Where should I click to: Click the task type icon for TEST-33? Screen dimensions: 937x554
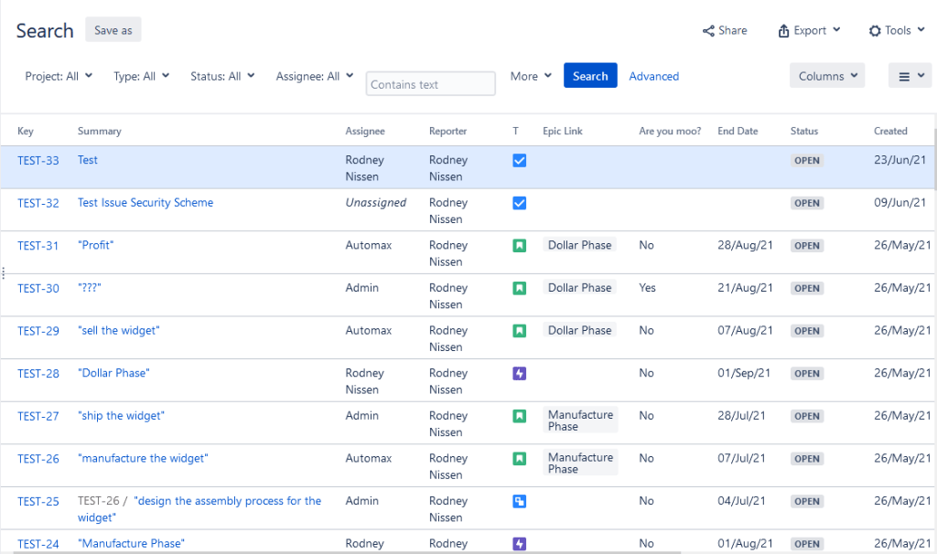click(x=519, y=160)
